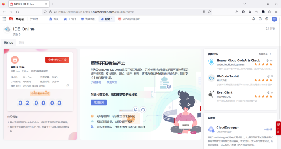Reload the page in Firefox
281x149 pixels.
17,12
